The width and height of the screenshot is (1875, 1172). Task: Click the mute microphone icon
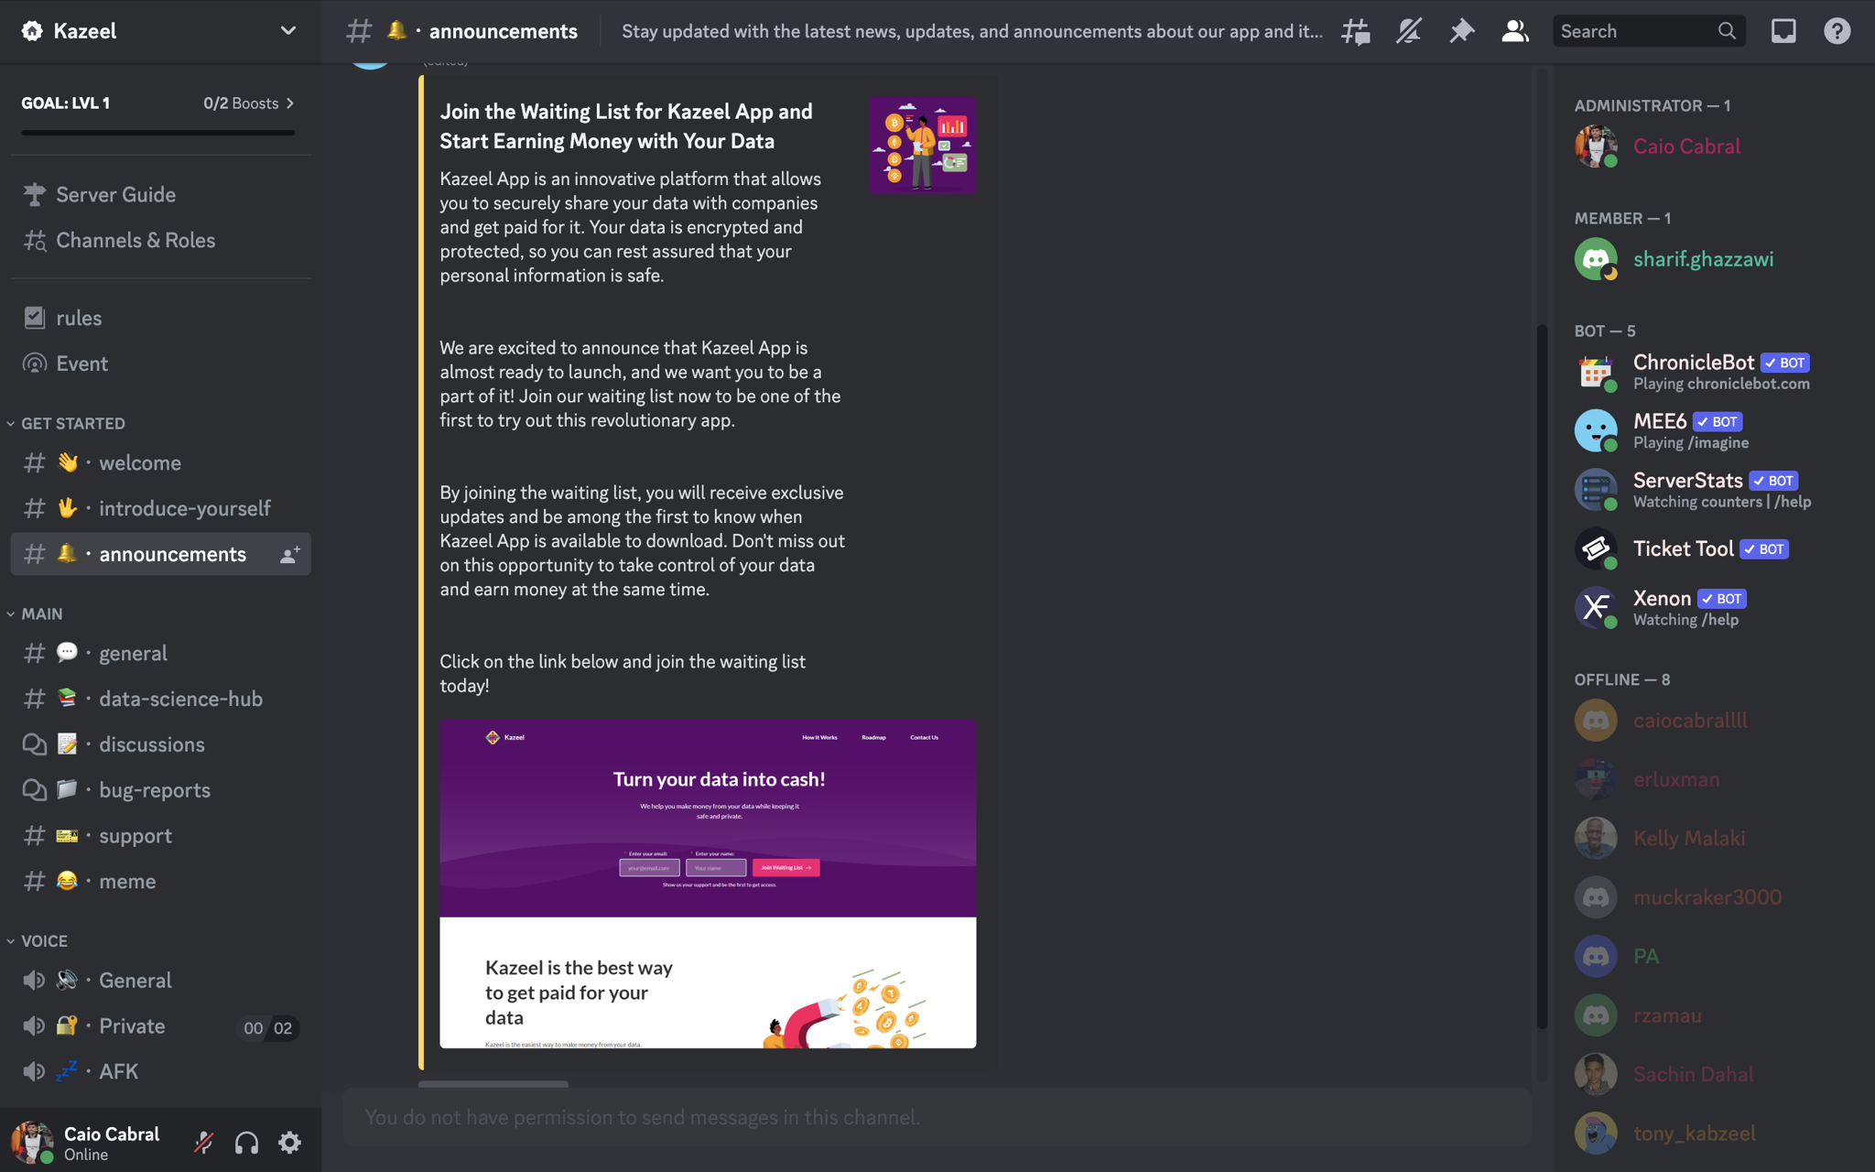click(202, 1143)
